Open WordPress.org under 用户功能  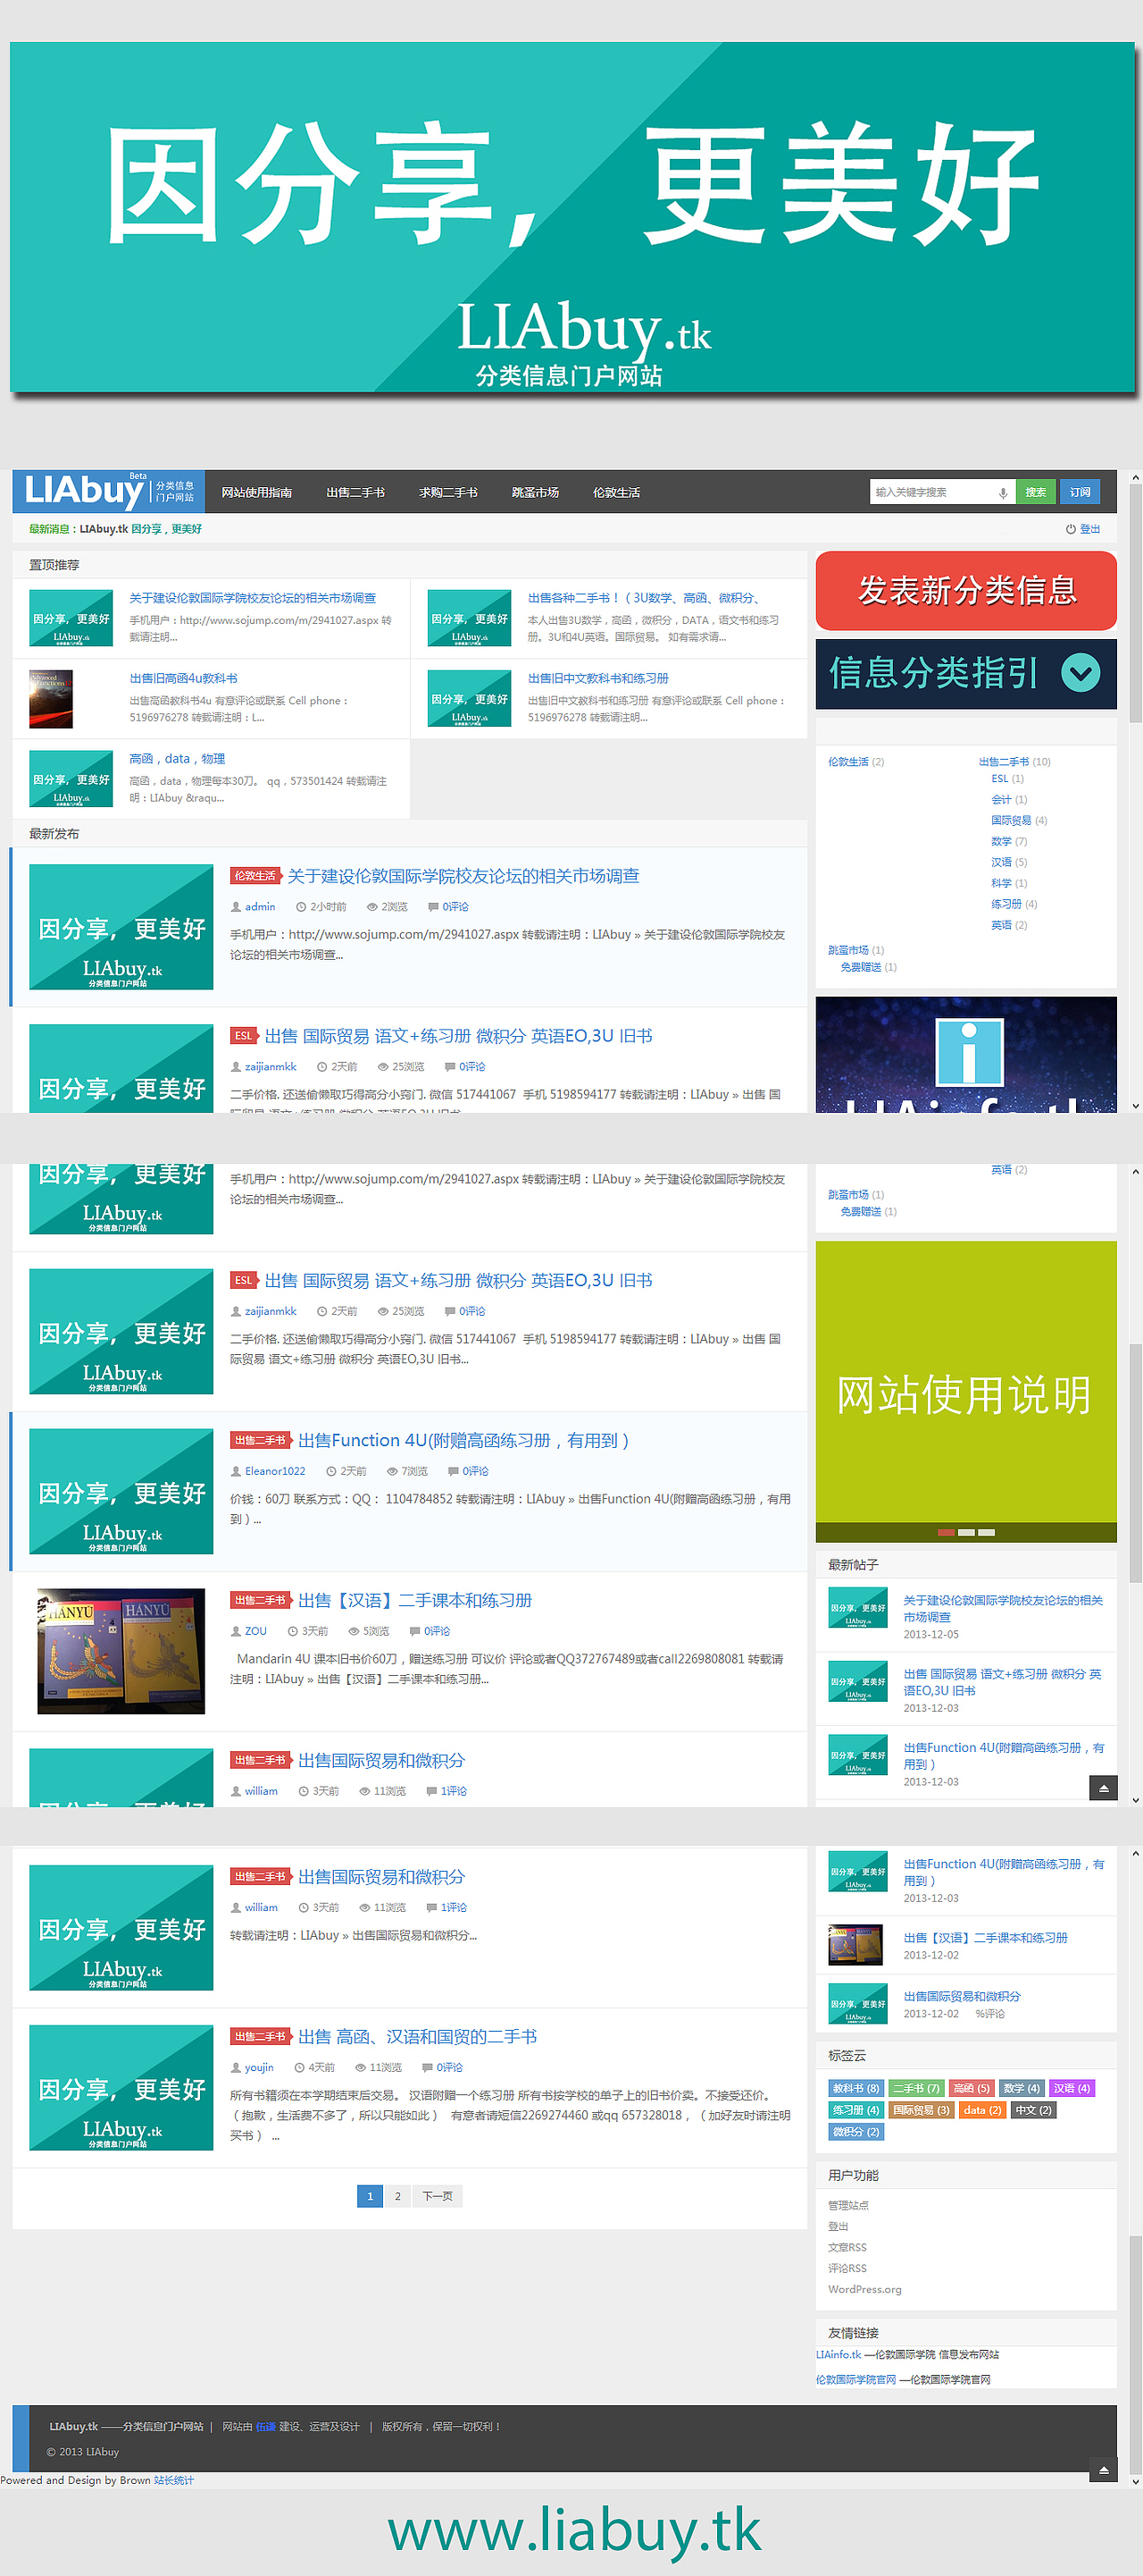864,2289
